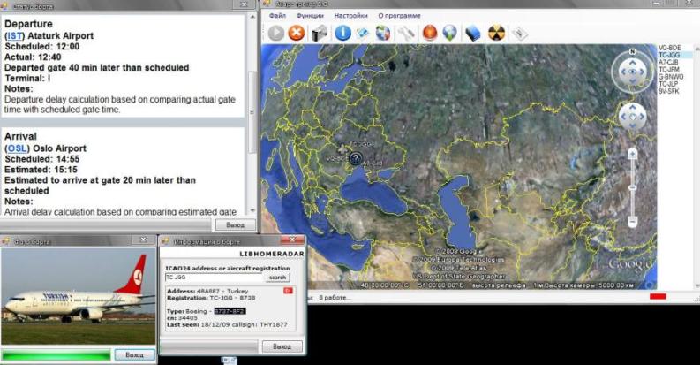This screenshot has height=365, width=700.
Task: Select 9V-SFK in aircraft list
Action: point(669,91)
